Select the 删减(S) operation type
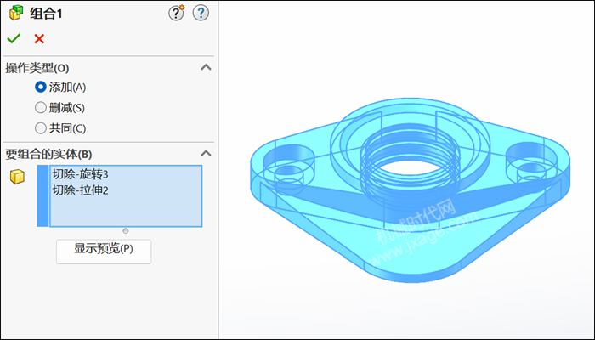This screenshot has height=340, width=595. pos(41,108)
